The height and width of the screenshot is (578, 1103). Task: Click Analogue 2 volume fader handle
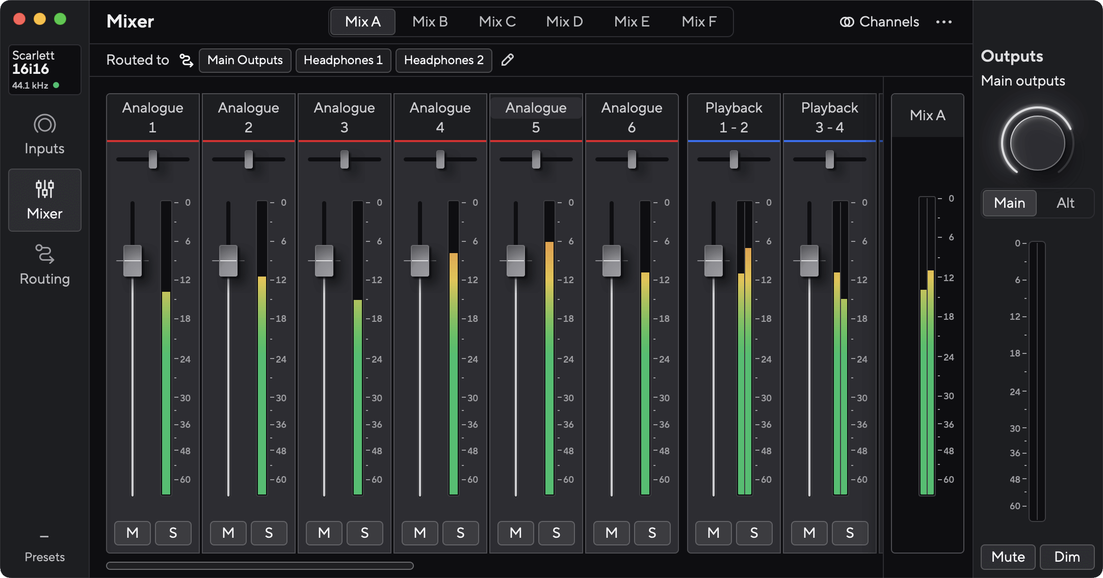pos(228,261)
